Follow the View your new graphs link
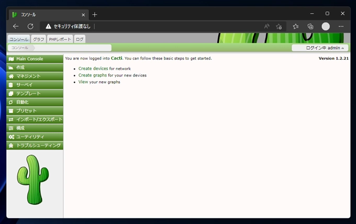This screenshot has width=356, height=224. 83,82
